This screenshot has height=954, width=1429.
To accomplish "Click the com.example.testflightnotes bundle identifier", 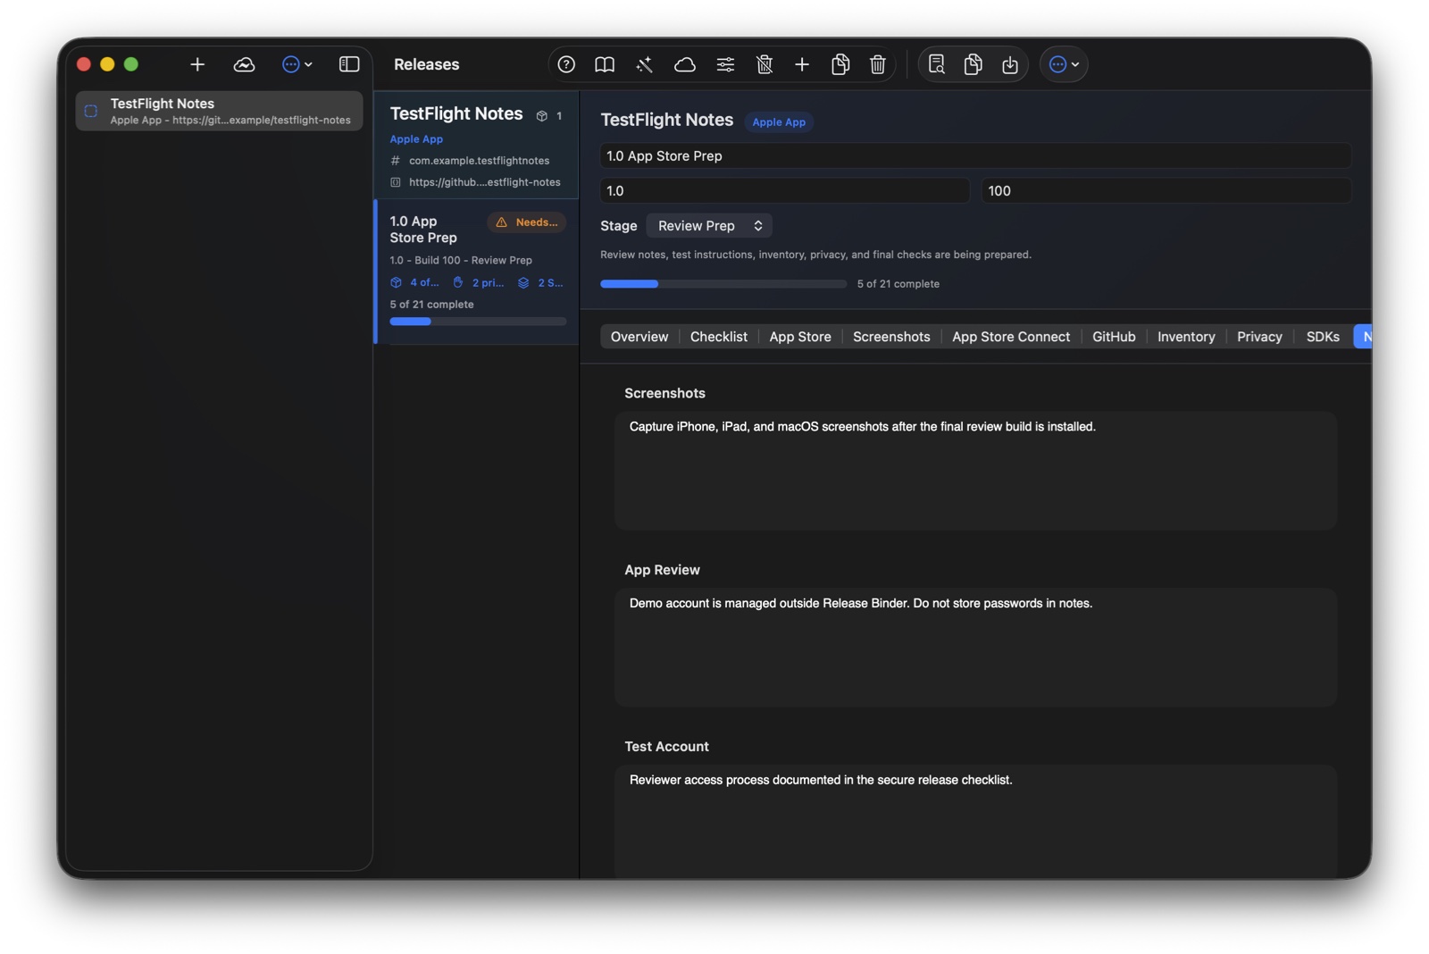I will (x=480, y=161).
